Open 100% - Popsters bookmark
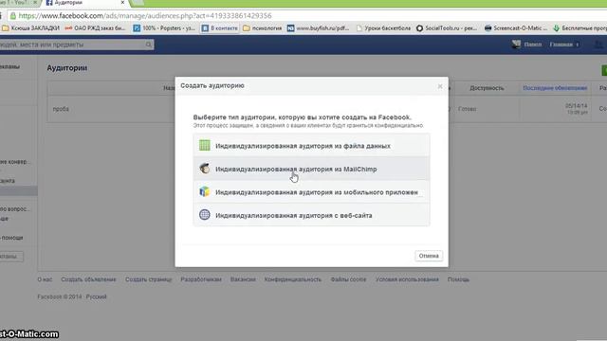The height and width of the screenshot is (341, 607). point(164,28)
